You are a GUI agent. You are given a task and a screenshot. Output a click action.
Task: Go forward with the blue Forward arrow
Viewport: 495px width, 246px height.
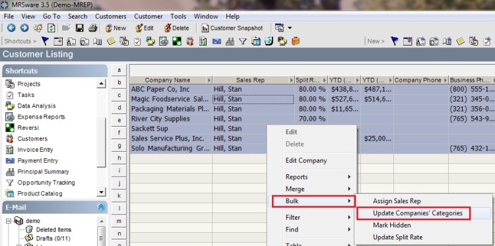tap(24, 28)
